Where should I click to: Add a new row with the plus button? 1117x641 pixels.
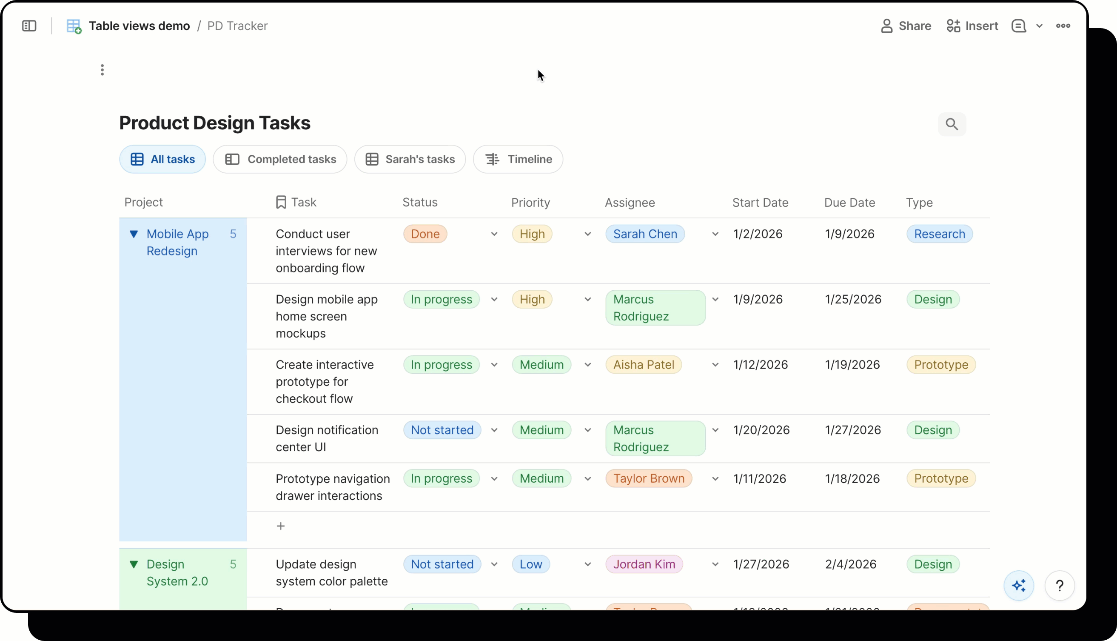[281, 526]
